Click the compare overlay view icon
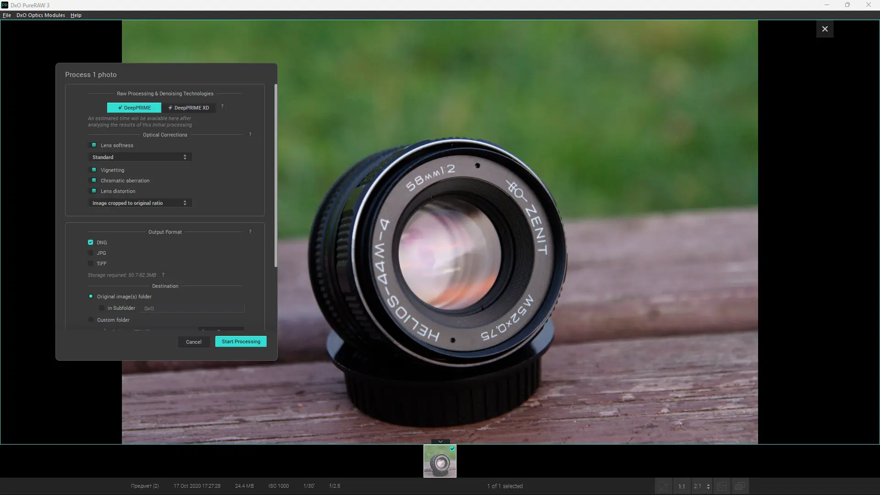The height and width of the screenshot is (495, 880). (739, 486)
